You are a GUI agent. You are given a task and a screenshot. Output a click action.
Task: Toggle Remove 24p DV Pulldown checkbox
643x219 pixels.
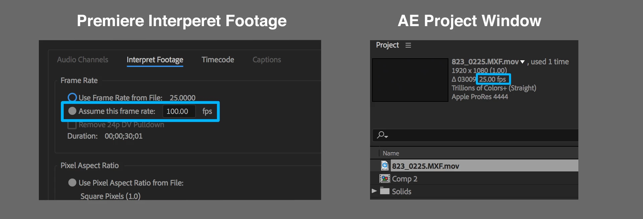point(72,125)
